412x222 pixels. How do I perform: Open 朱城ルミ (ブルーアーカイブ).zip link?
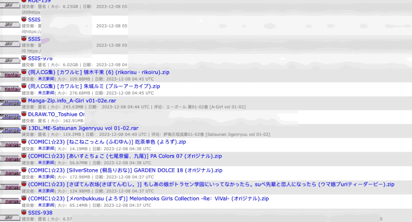pyautogui.click(x=94, y=86)
